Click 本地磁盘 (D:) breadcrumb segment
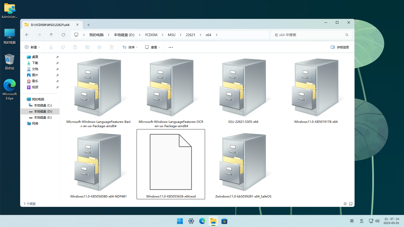404x227 pixels. point(124,35)
